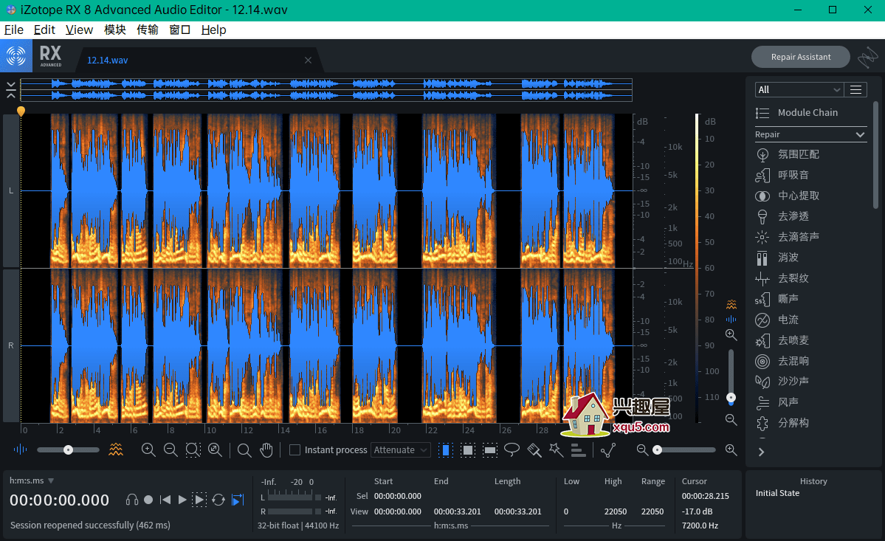Toggle headphone input monitoring
The image size is (885, 541).
tap(132, 500)
